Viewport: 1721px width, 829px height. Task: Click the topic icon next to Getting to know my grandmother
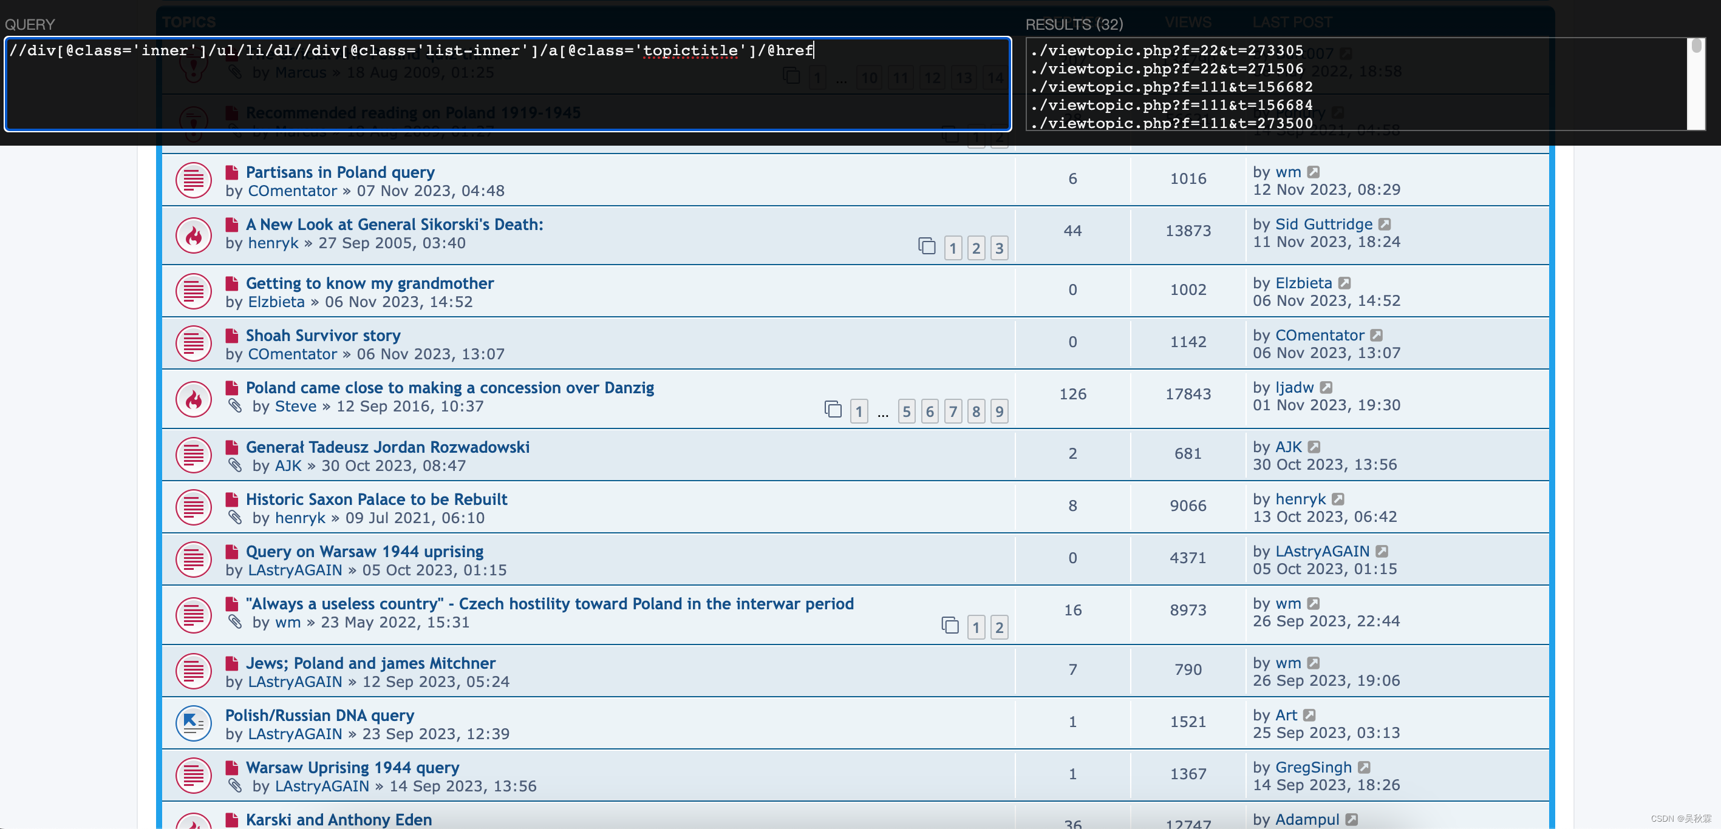coord(194,291)
